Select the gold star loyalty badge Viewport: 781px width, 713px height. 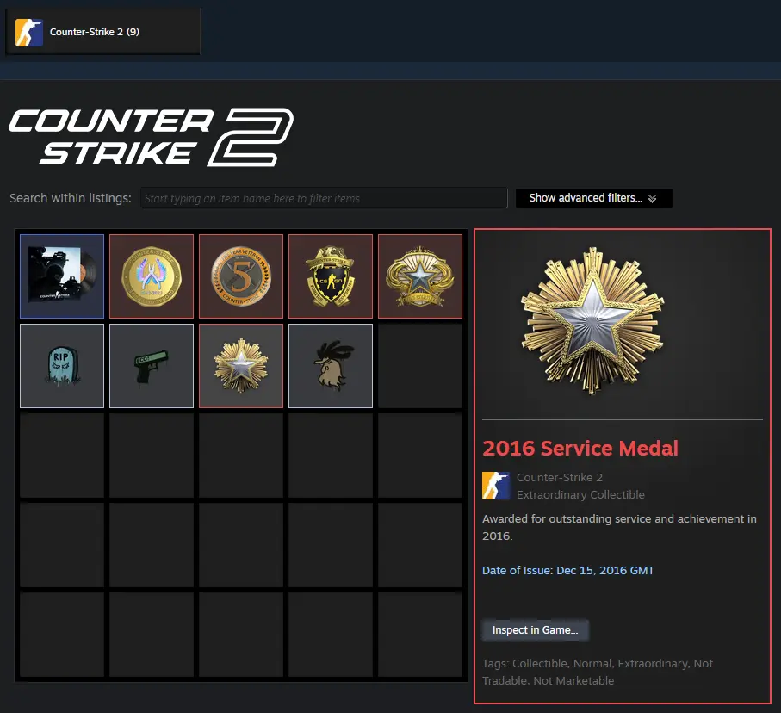pos(420,276)
